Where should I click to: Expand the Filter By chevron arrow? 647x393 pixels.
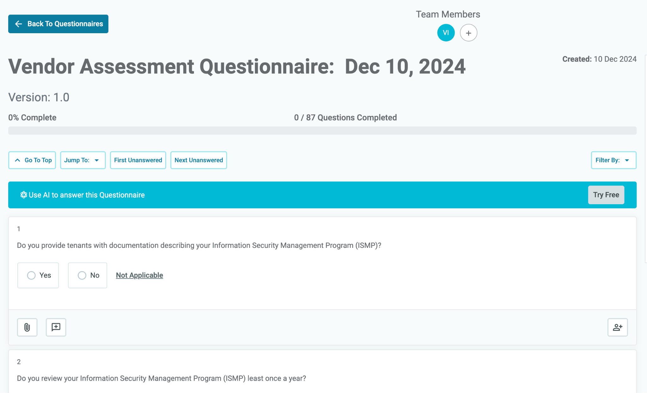(627, 160)
